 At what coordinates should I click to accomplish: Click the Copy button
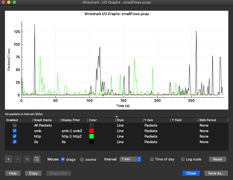[33, 173]
